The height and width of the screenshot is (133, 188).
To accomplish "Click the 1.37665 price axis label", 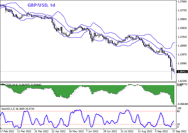I will tap(182, 2).
